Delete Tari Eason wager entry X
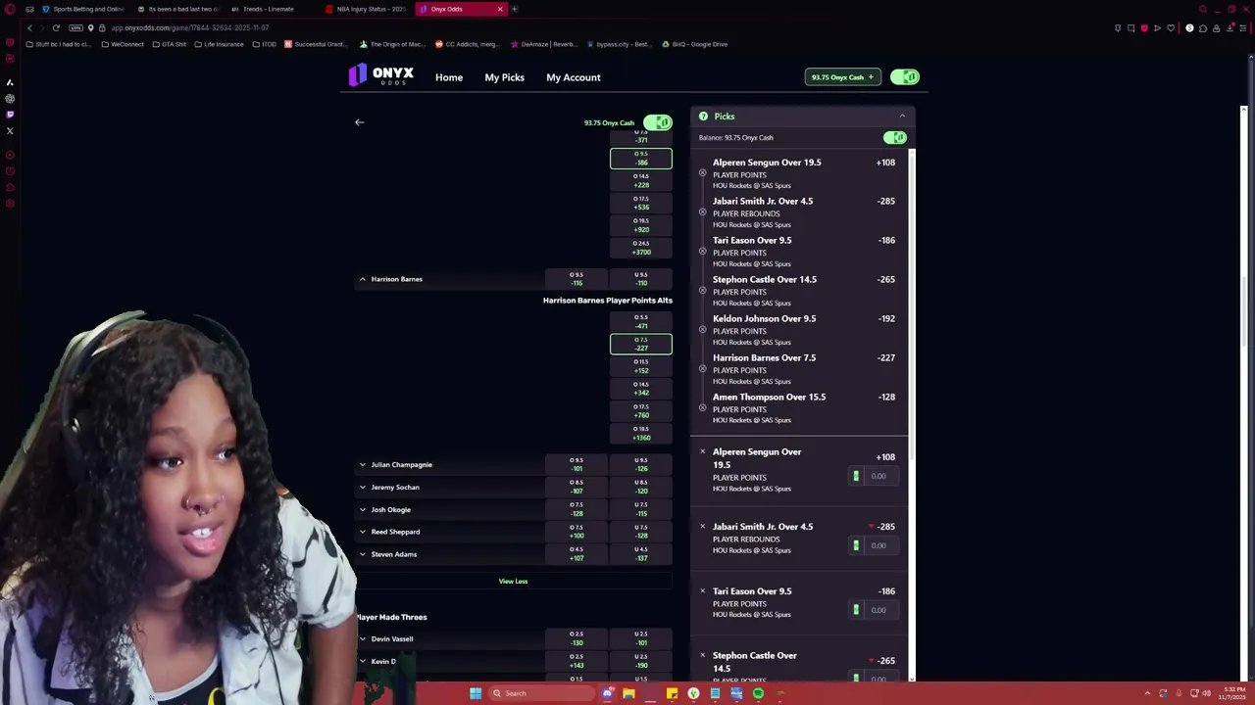Screen dimensions: 1255x705 [702, 590]
